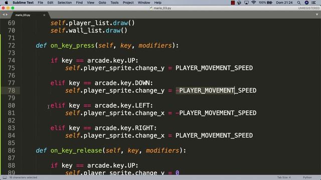Open the Project menu

point(128,2)
